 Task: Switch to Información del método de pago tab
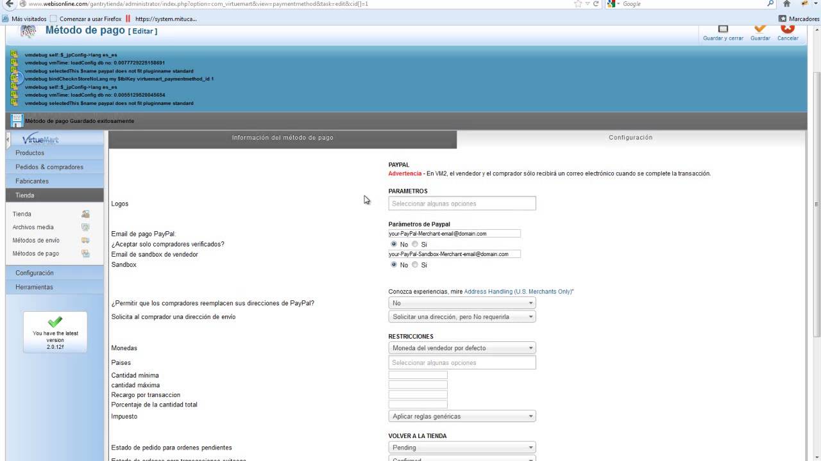[282, 139]
